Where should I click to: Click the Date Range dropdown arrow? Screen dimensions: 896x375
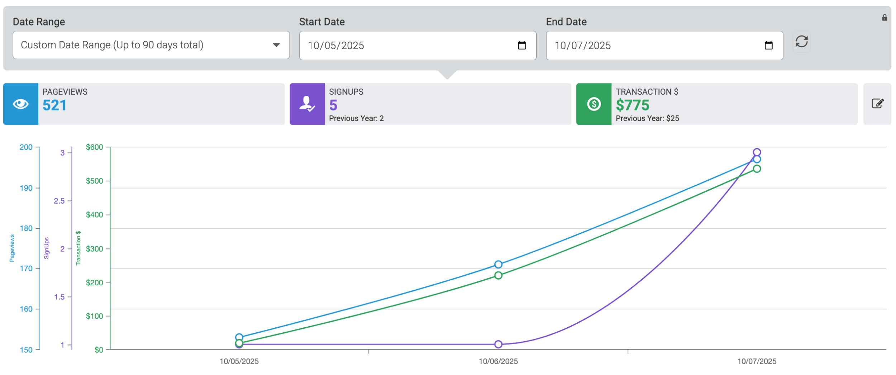tap(276, 45)
